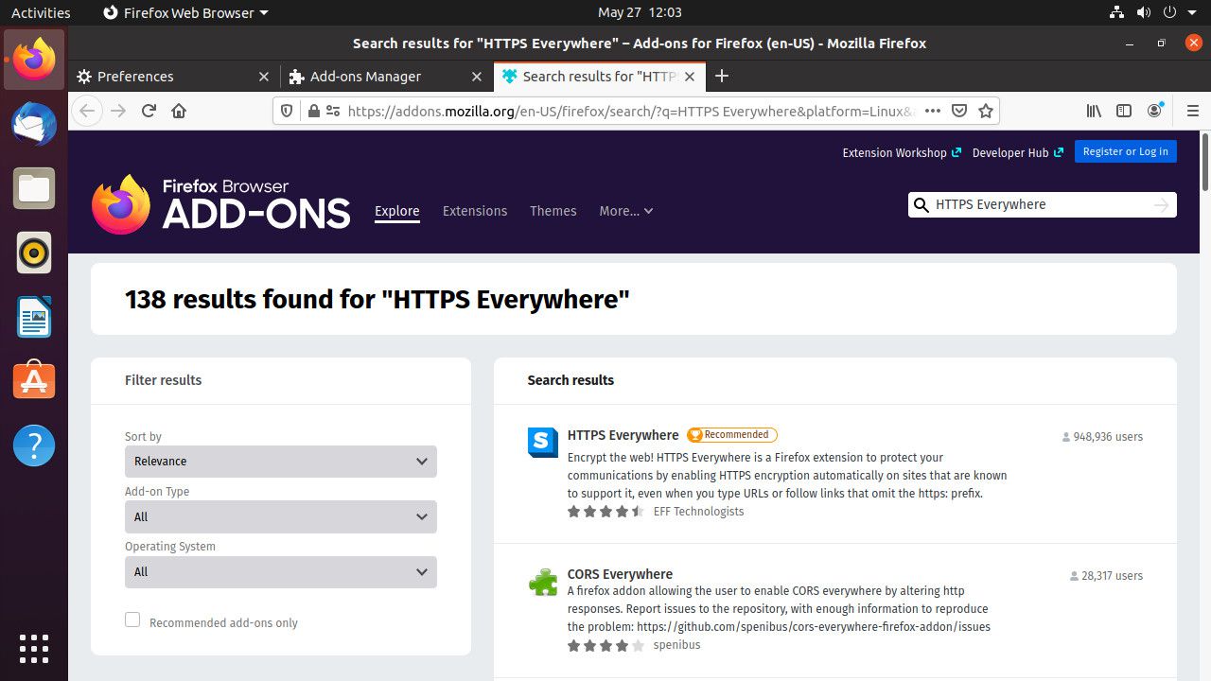Open the Firefox Web Browser app menu

(185, 12)
